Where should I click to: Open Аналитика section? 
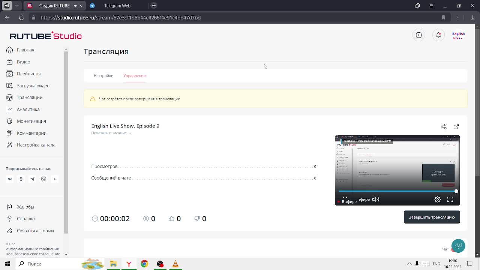click(x=28, y=109)
